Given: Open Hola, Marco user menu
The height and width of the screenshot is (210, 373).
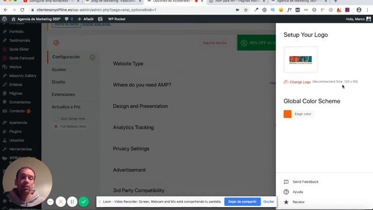Looking at the screenshot, I should pyautogui.click(x=358, y=19).
